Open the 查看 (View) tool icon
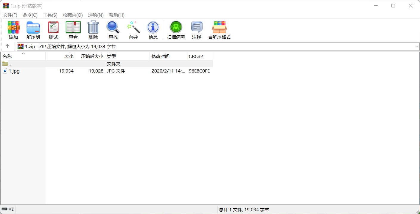420x214 pixels. [x=73, y=30]
